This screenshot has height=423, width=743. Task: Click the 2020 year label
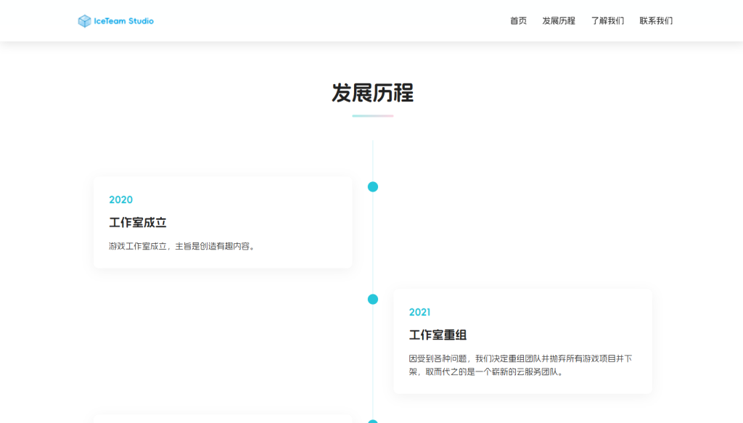pyautogui.click(x=120, y=200)
